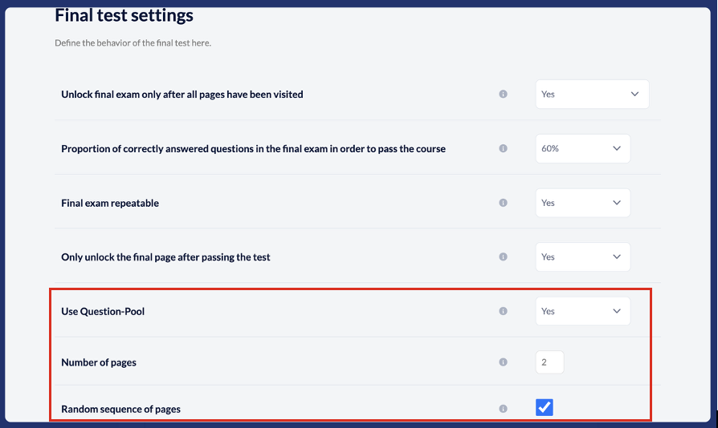Uncheck the 'Random sequence of pages' checkbox
The image size is (718, 428).
tap(545, 408)
